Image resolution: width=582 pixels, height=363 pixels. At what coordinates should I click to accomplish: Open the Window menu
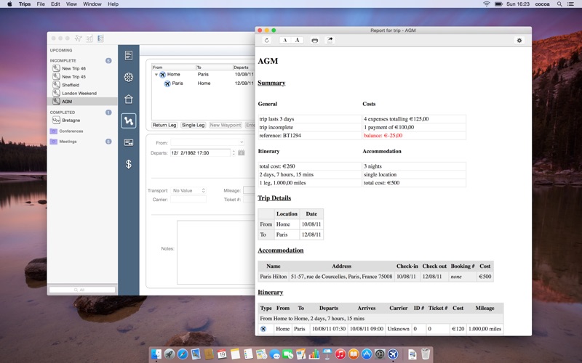(x=92, y=4)
